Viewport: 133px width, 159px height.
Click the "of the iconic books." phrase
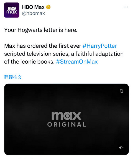[x=29, y=62]
